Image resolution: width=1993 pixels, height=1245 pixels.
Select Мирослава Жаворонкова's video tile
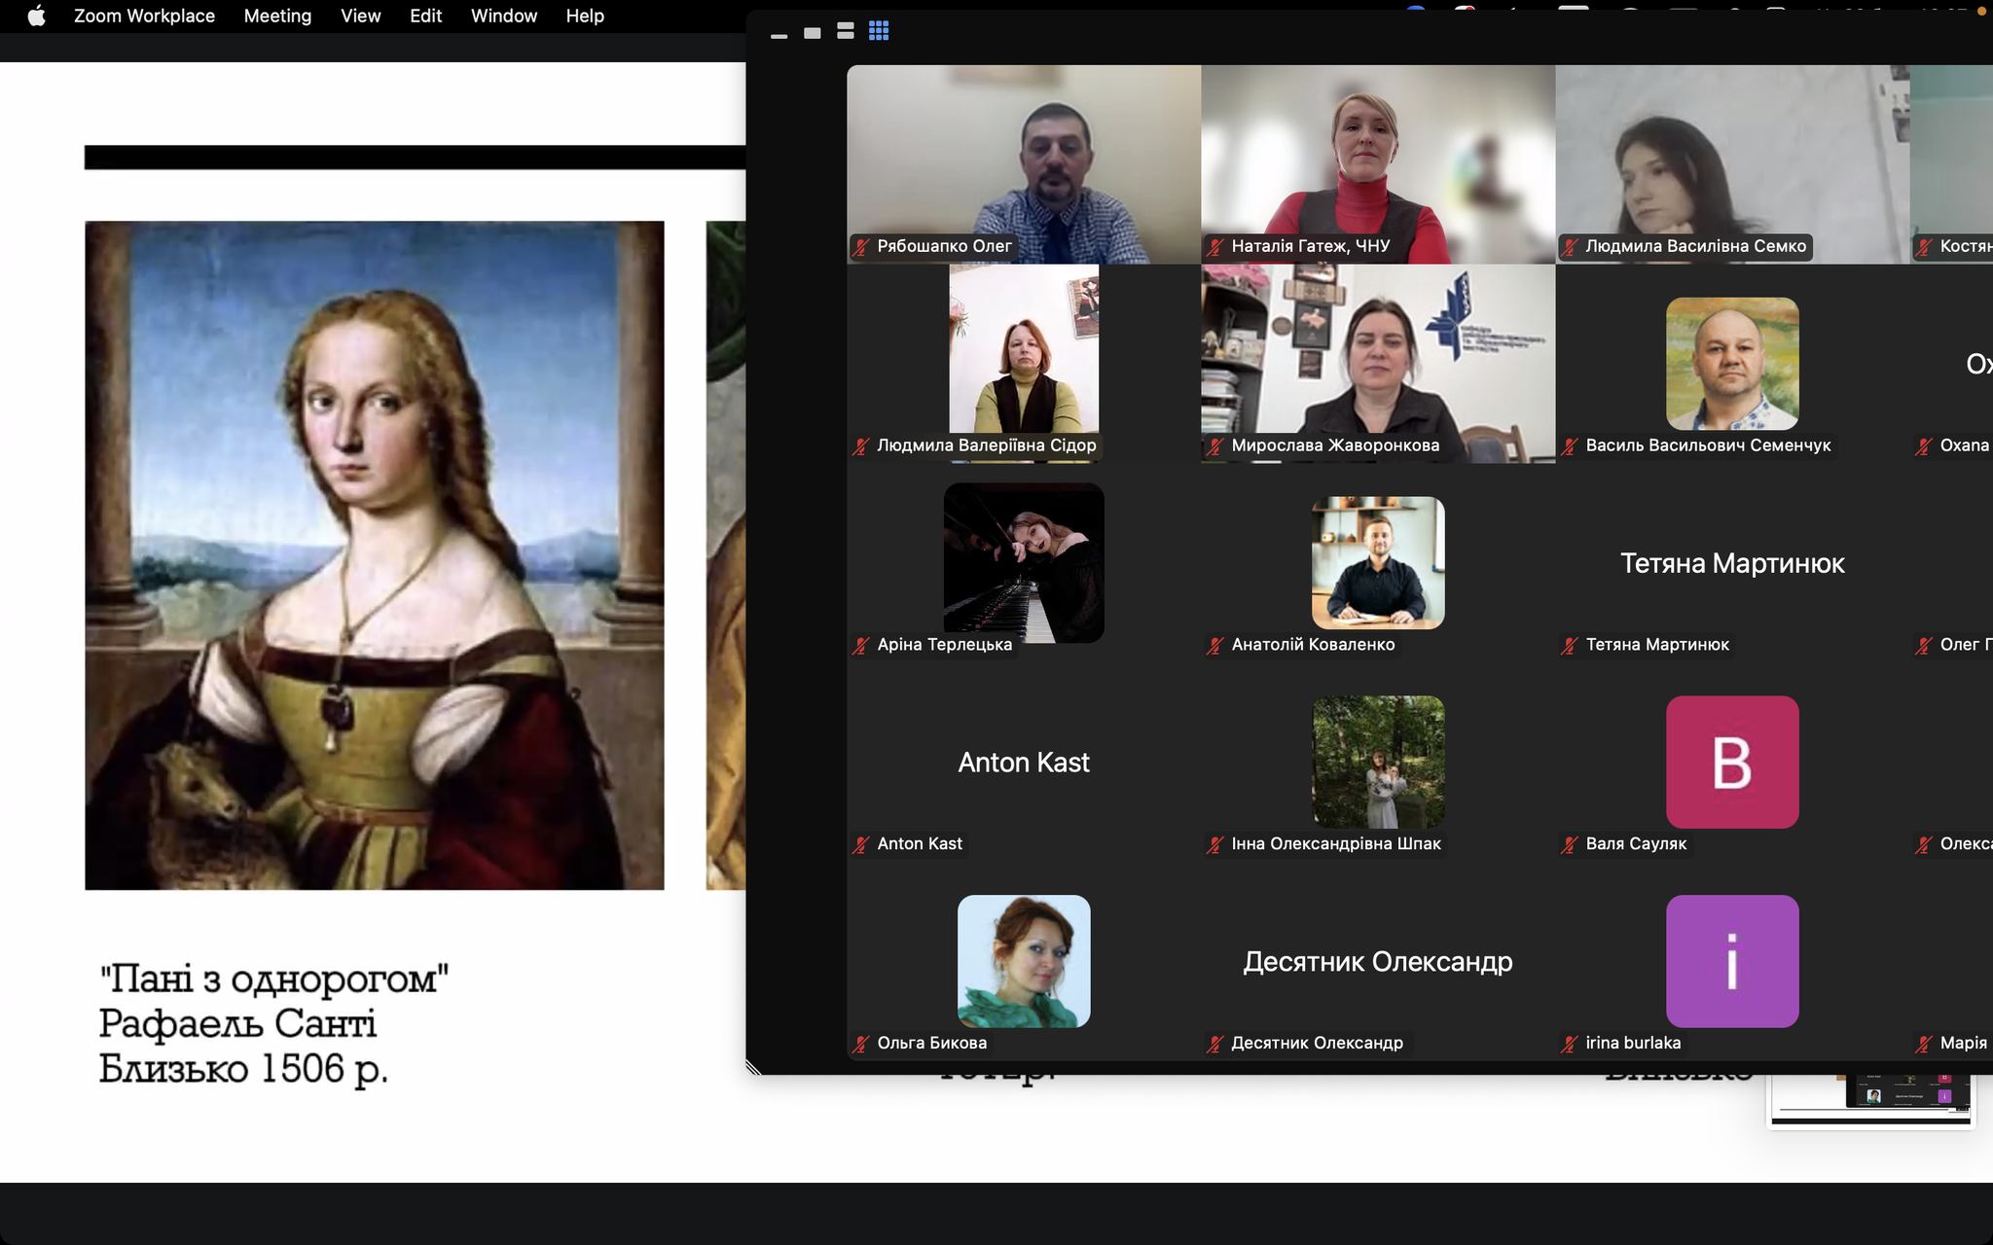pyautogui.click(x=1378, y=364)
